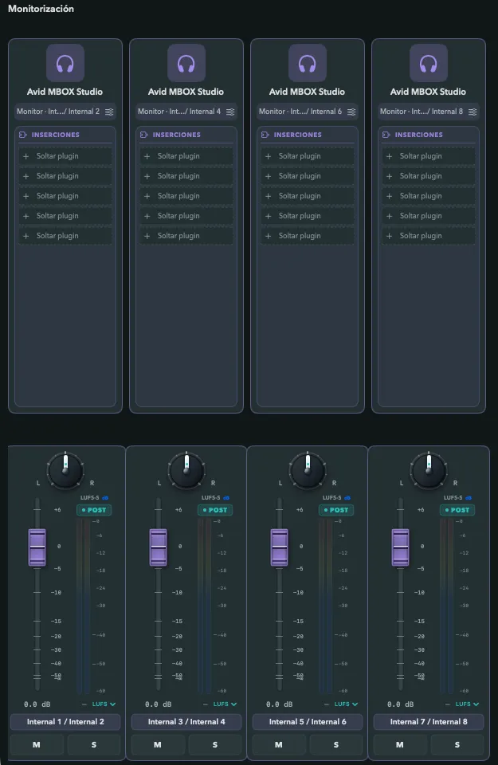Image resolution: width=498 pixels, height=765 pixels.
Task: Open LUFS dropdown on Internal 5 / Internal 6
Action: (x=346, y=704)
